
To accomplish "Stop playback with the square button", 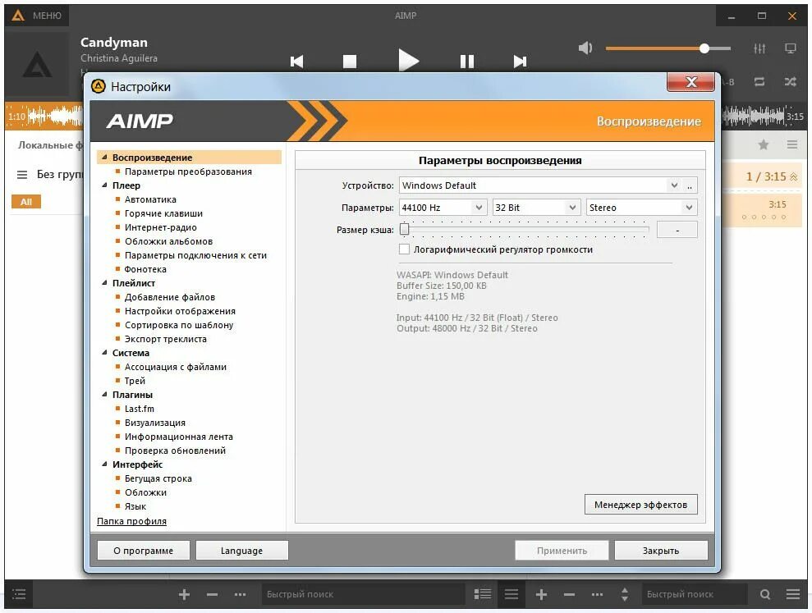I will coord(350,62).
